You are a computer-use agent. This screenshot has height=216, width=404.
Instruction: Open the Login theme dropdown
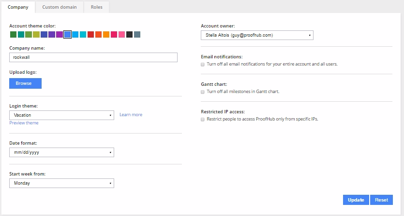[61, 115]
